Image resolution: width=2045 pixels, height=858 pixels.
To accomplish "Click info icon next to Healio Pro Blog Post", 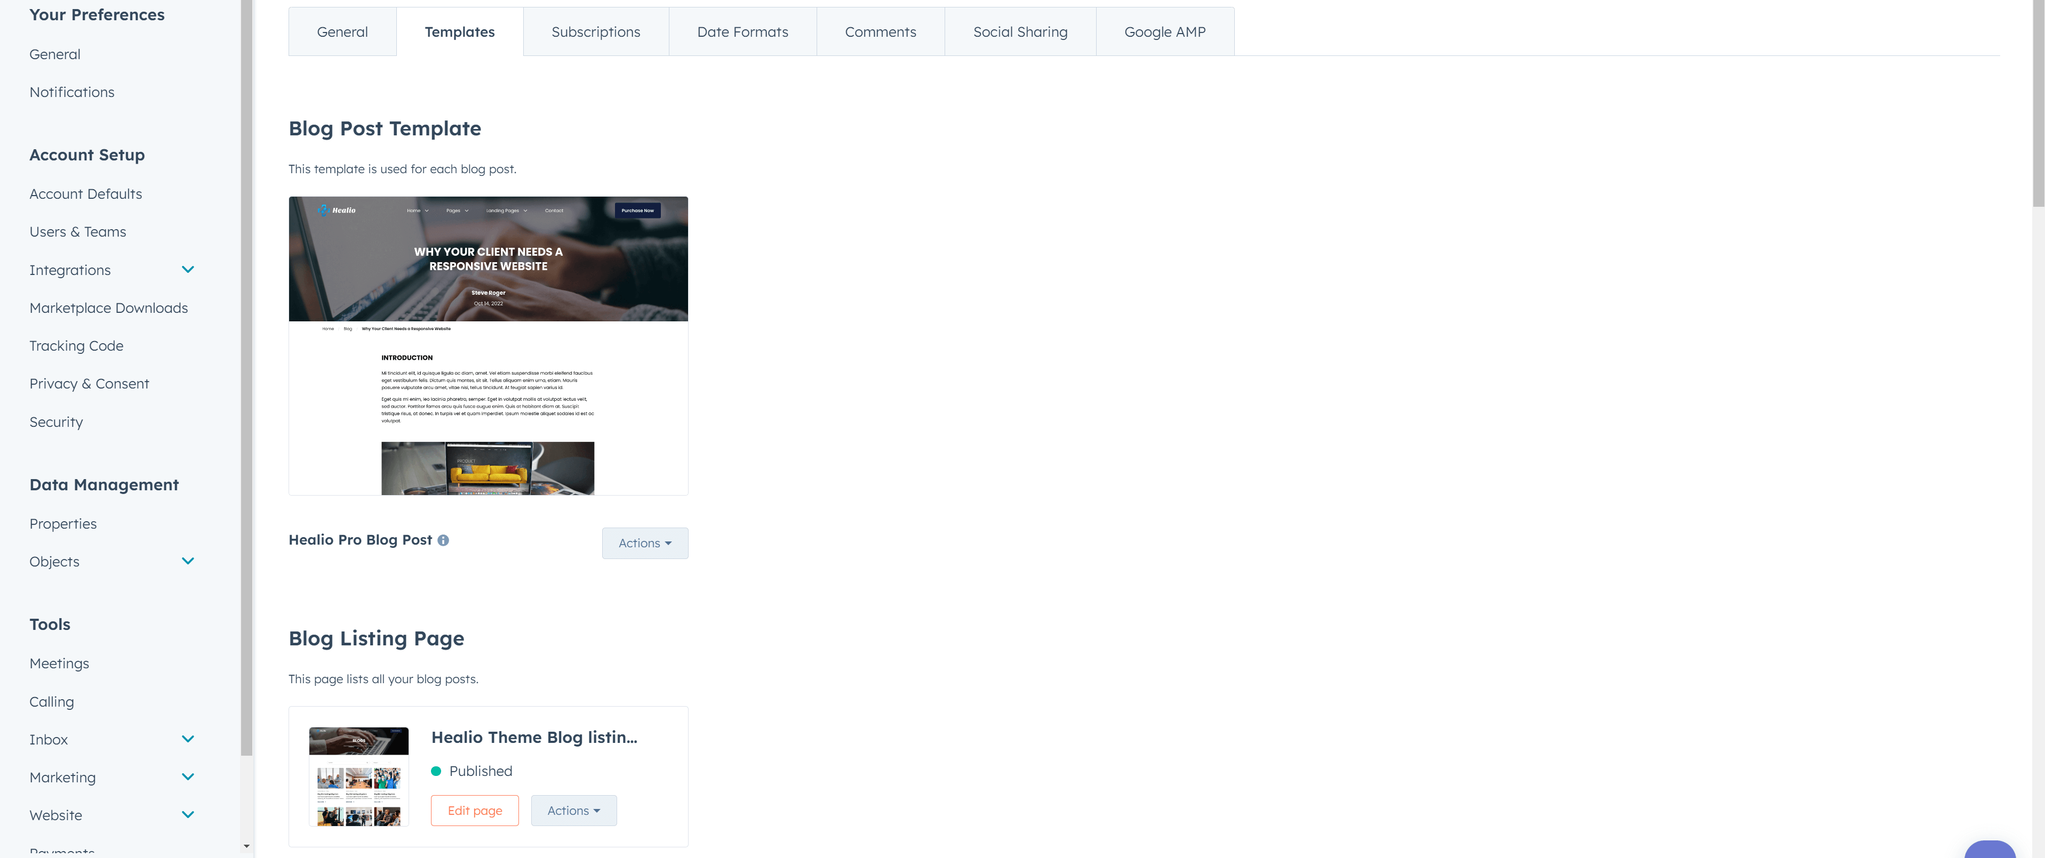I will coord(443,540).
